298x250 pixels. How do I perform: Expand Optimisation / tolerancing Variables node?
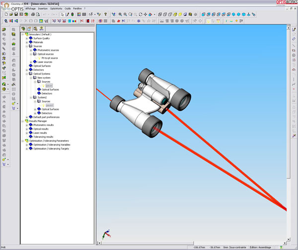coord(27,145)
